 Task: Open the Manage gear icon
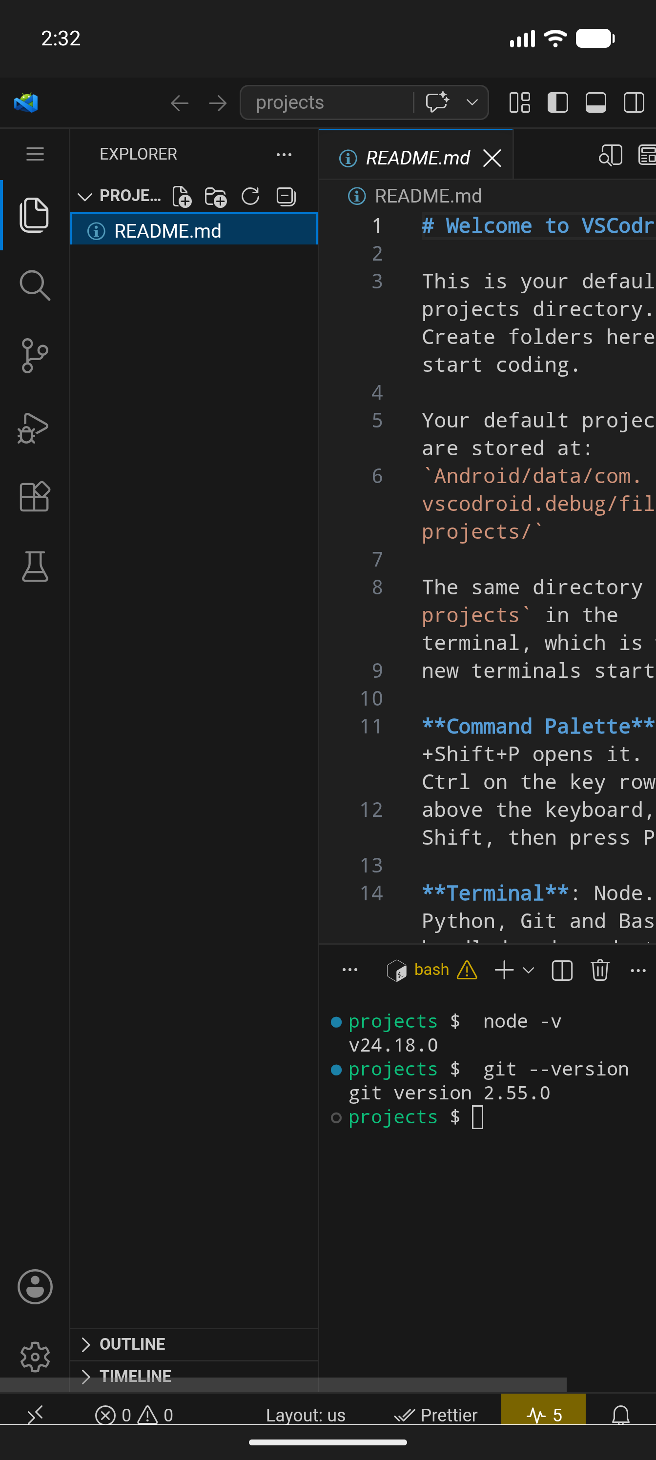pyautogui.click(x=35, y=1356)
